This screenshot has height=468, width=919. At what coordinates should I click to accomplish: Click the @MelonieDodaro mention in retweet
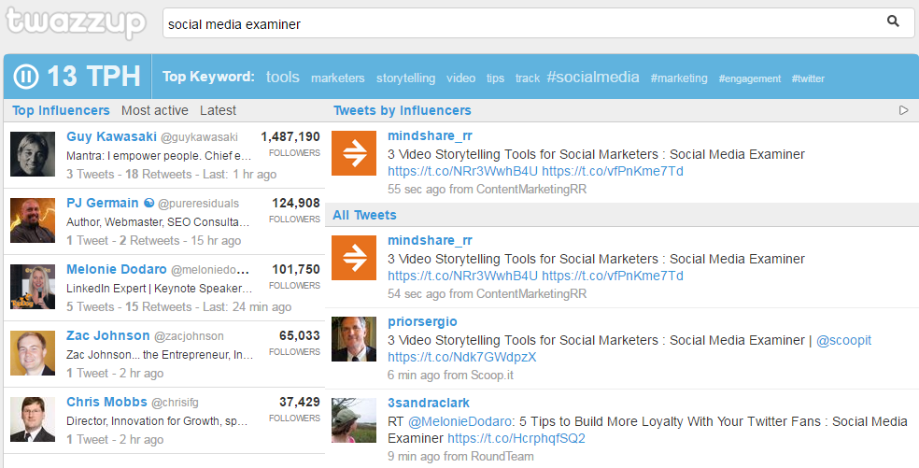[460, 421]
